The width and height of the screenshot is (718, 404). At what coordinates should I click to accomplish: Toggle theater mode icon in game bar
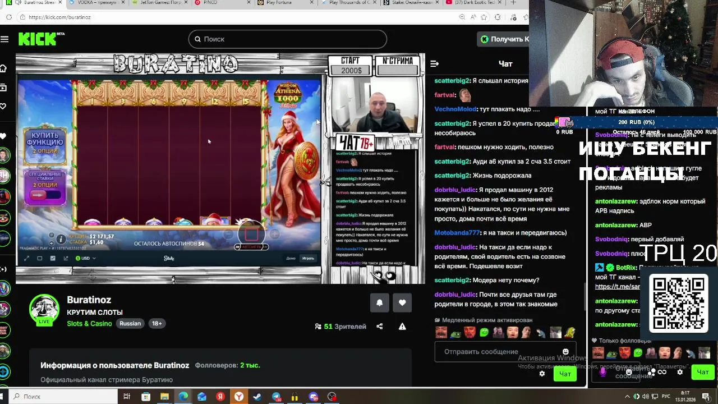pos(39,258)
